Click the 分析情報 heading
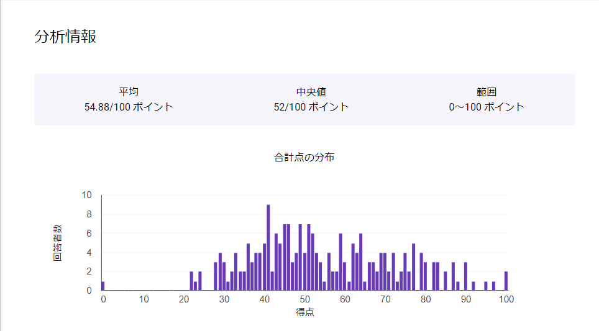The width and height of the screenshot is (599, 331). (65, 37)
